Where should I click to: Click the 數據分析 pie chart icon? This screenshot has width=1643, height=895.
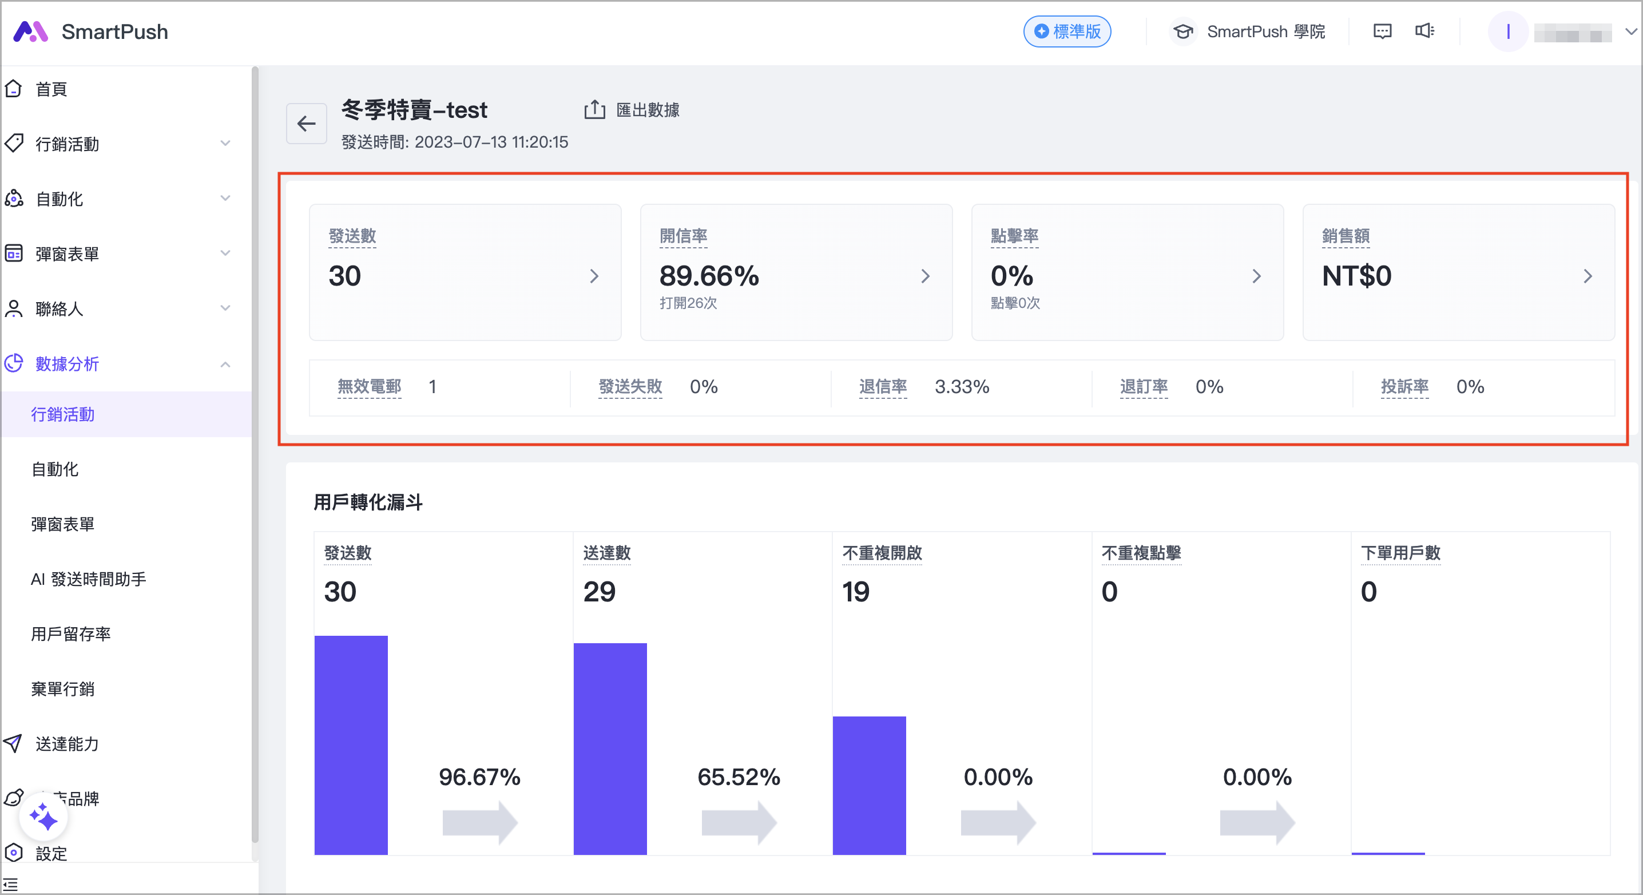13,363
